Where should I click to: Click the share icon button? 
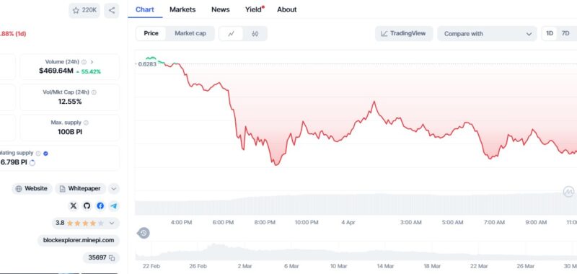click(112, 10)
